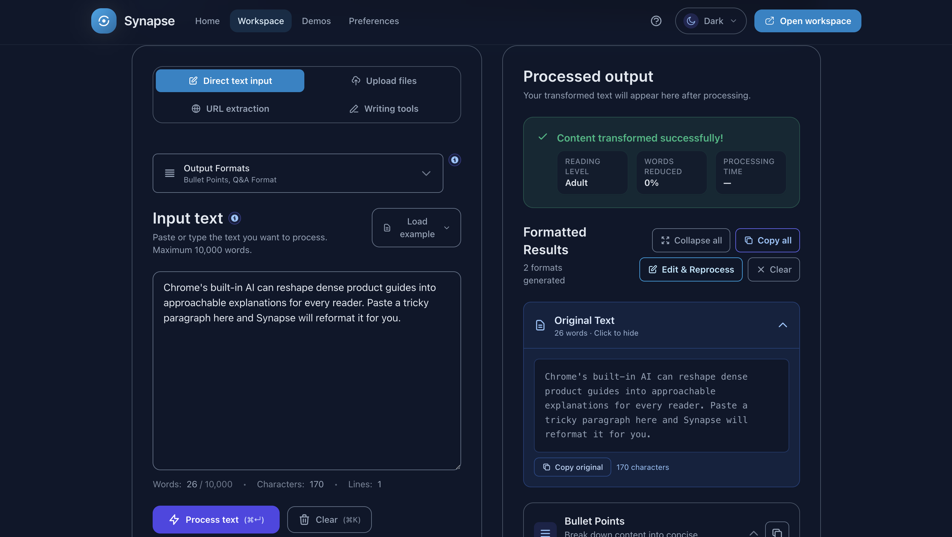Viewport: 952px width, 537px height.
Task: Click Copy all results button
Action: click(x=767, y=240)
